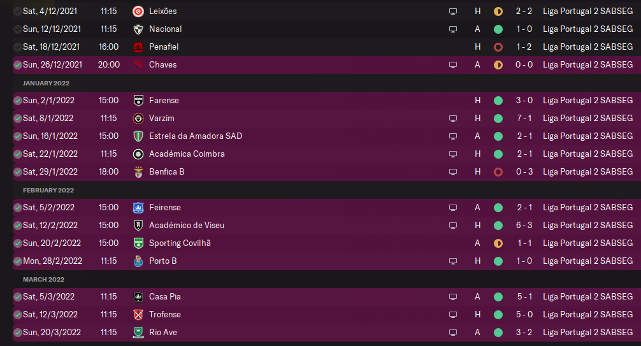This screenshot has height=346, width=641.
Task: Toggle the checkmark beside Sun, 26/12/2021
Action: click(17, 65)
